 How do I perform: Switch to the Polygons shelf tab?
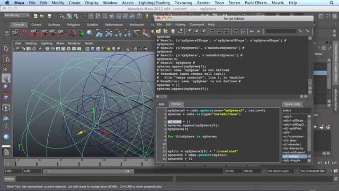[x=74, y=25]
